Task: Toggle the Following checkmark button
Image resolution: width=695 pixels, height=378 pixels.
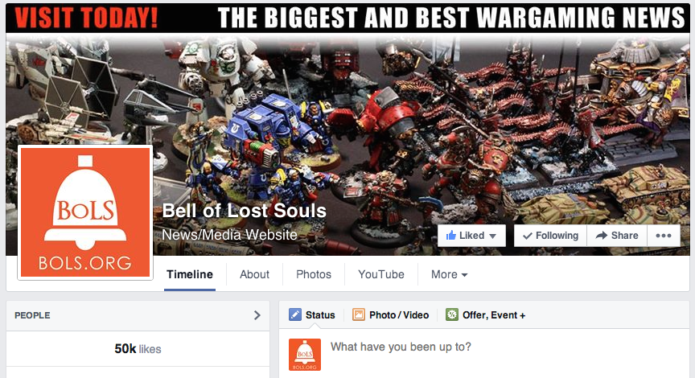Action: click(x=550, y=236)
